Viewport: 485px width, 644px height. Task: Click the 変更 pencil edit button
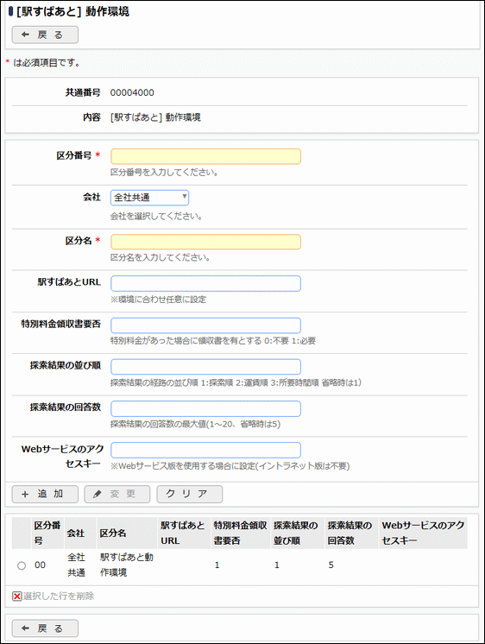(117, 494)
